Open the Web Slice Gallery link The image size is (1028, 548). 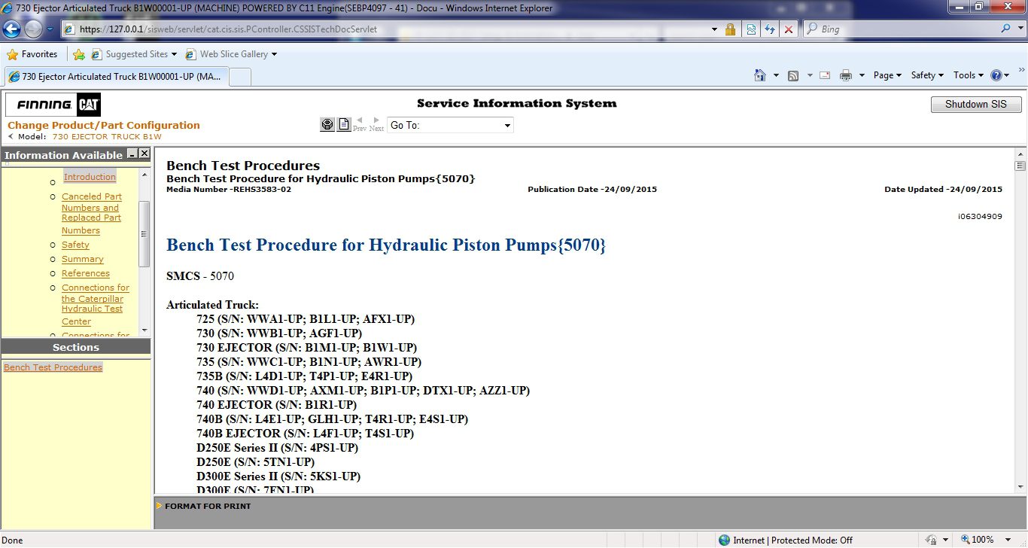(x=231, y=54)
